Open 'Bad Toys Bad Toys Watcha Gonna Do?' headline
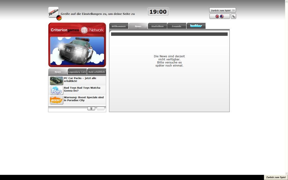This screenshot has width=288, height=180. click(82, 89)
